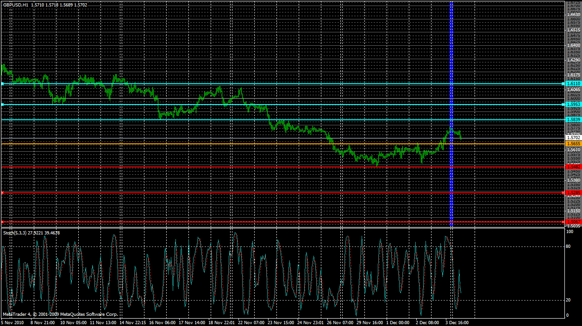
Task: Click the 1.5839 cyan price label
Action: 573,120
